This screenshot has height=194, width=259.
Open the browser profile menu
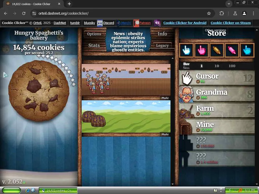[x=244, y=13]
